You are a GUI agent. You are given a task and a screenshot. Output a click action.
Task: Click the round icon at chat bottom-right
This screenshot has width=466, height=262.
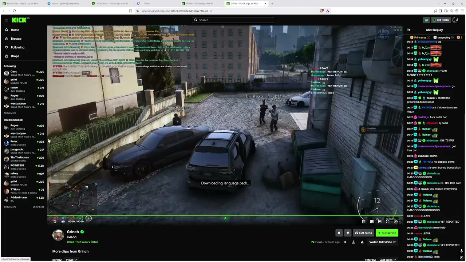point(462,258)
